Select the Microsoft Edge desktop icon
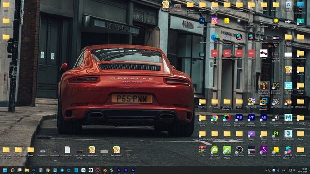This screenshot has height=174, width=310. pos(215,37)
